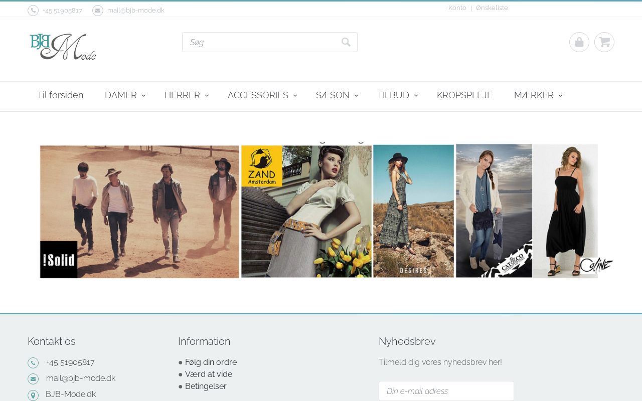Open the account lock icon
Viewport: 642px width, 401px height.
tap(579, 42)
